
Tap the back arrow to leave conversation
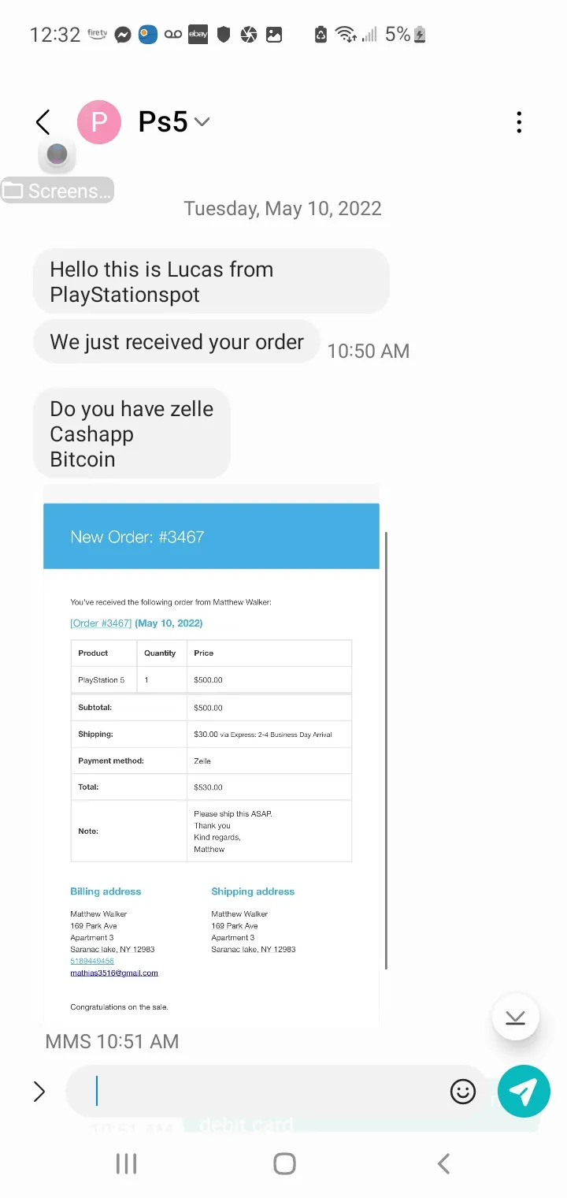click(x=43, y=122)
